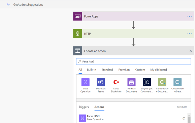Select the Corda Blockchain connector icon
The width and height of the screenshot is (195, 123).
[x=116, y=82]
